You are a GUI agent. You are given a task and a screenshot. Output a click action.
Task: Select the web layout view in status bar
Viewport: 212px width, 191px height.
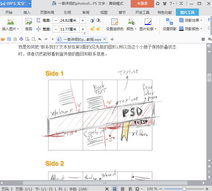tap(130, 189)
